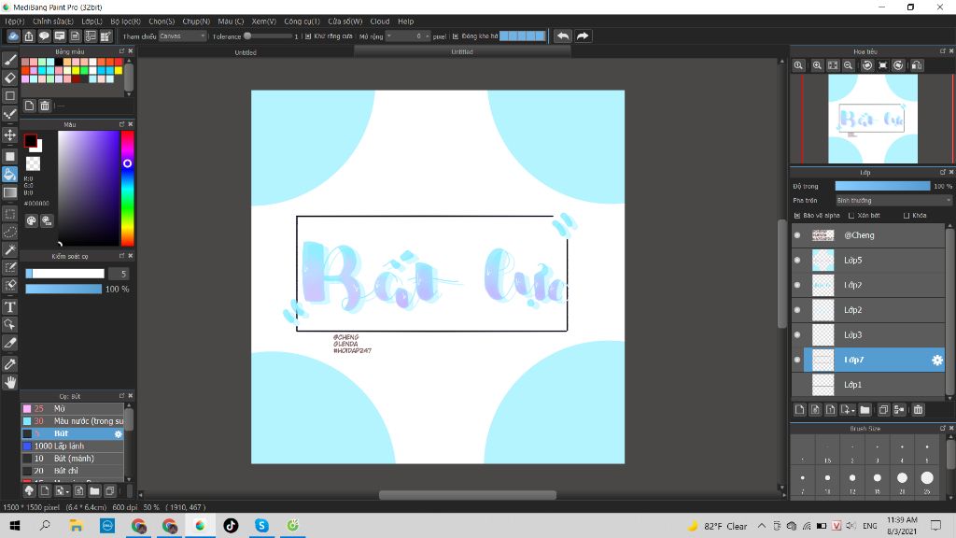Click the horizontal canvas scrollbar
956x538 pixels.
pyautogui.click(x=468, y=495)
